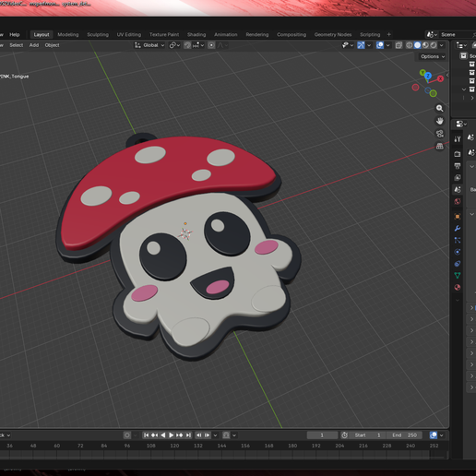
Task: Toggle show gizmo blue button
Action: tap(361, 45)
